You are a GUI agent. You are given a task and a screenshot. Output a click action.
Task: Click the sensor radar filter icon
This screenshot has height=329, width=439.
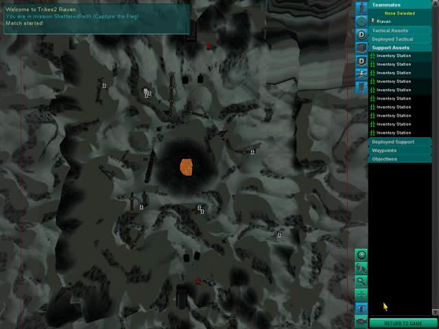click(x=361, y=21)
